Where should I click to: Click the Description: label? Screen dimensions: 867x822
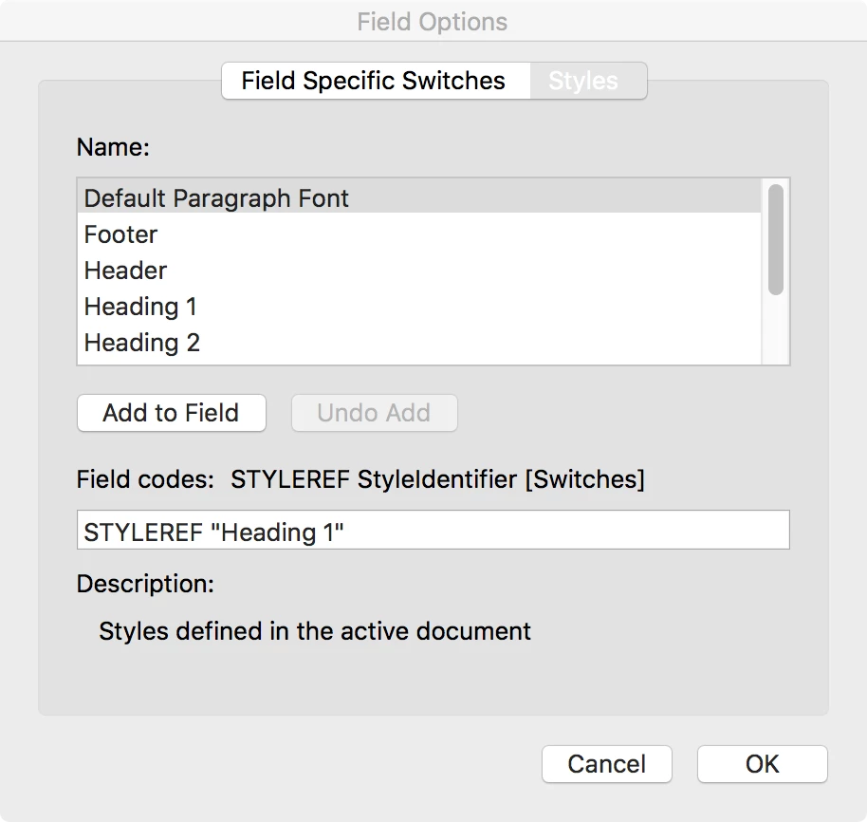[145, 583]
